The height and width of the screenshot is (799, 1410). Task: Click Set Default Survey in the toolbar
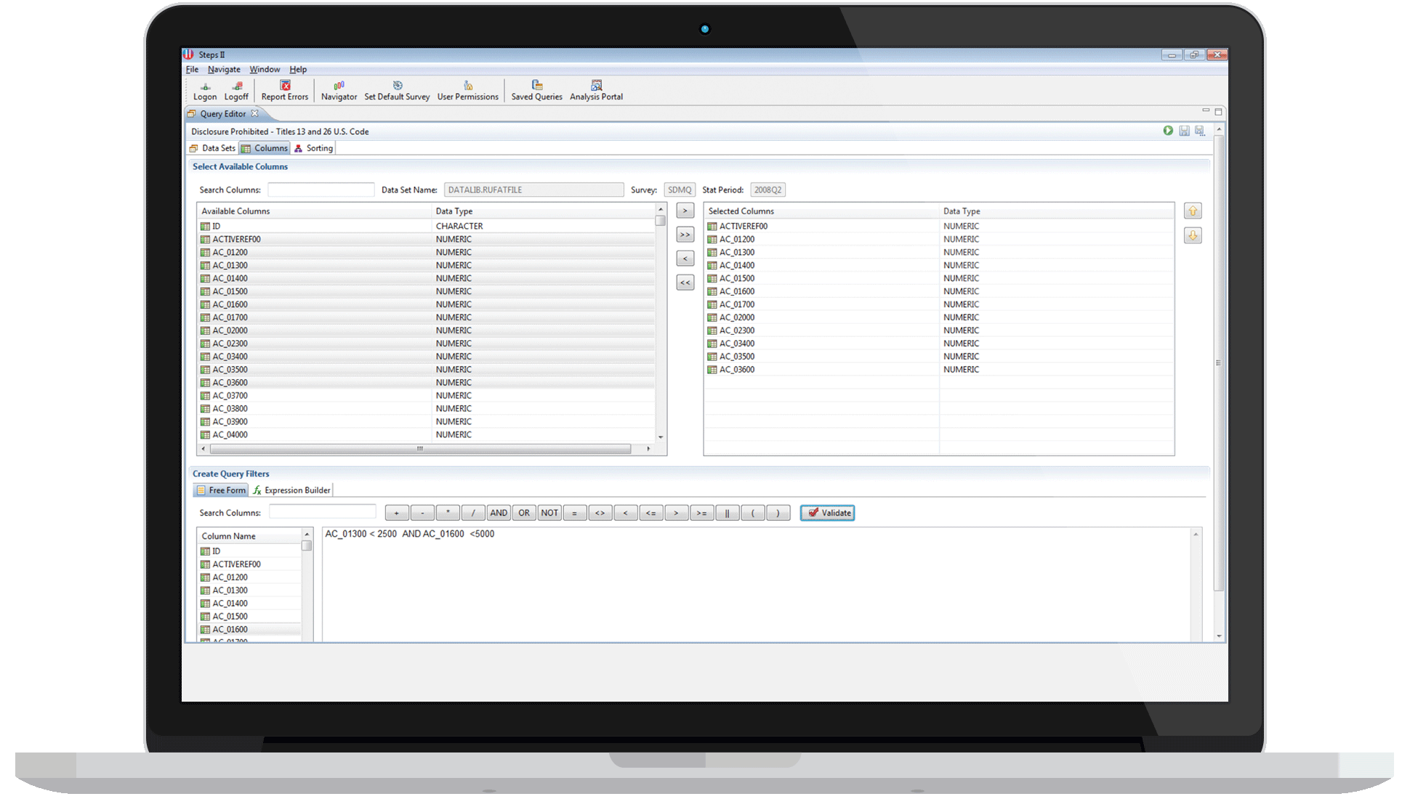[x=397, y=90]
